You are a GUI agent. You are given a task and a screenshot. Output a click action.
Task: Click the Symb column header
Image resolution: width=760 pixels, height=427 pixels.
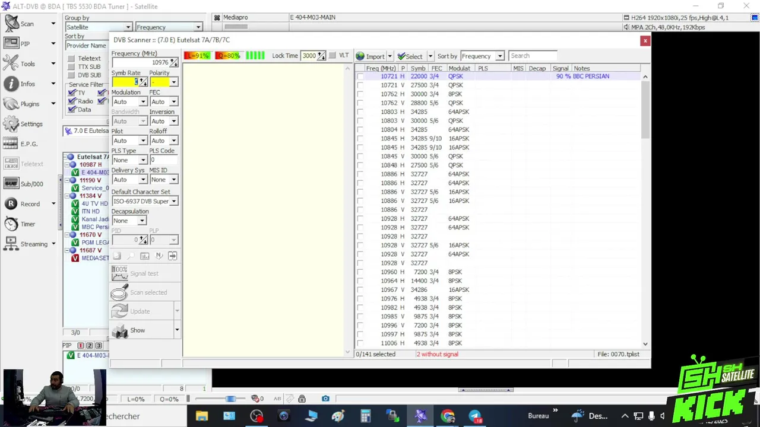pos(418,69)
